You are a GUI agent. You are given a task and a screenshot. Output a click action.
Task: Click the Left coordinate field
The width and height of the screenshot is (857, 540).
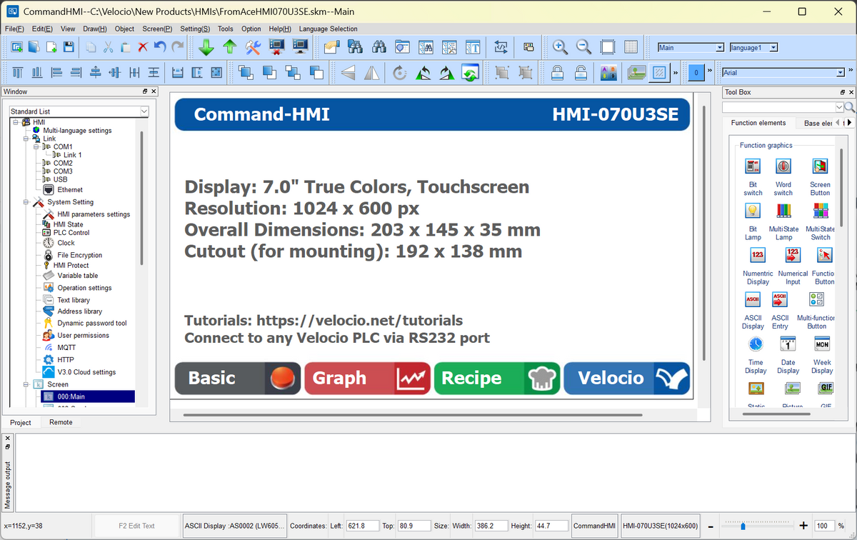(x=361, y=526)
